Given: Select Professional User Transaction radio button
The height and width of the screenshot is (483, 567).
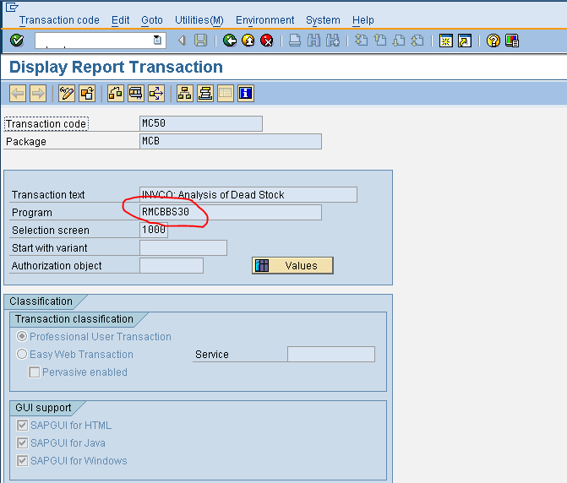Looking at the screenshot, I should click(22, 336).
